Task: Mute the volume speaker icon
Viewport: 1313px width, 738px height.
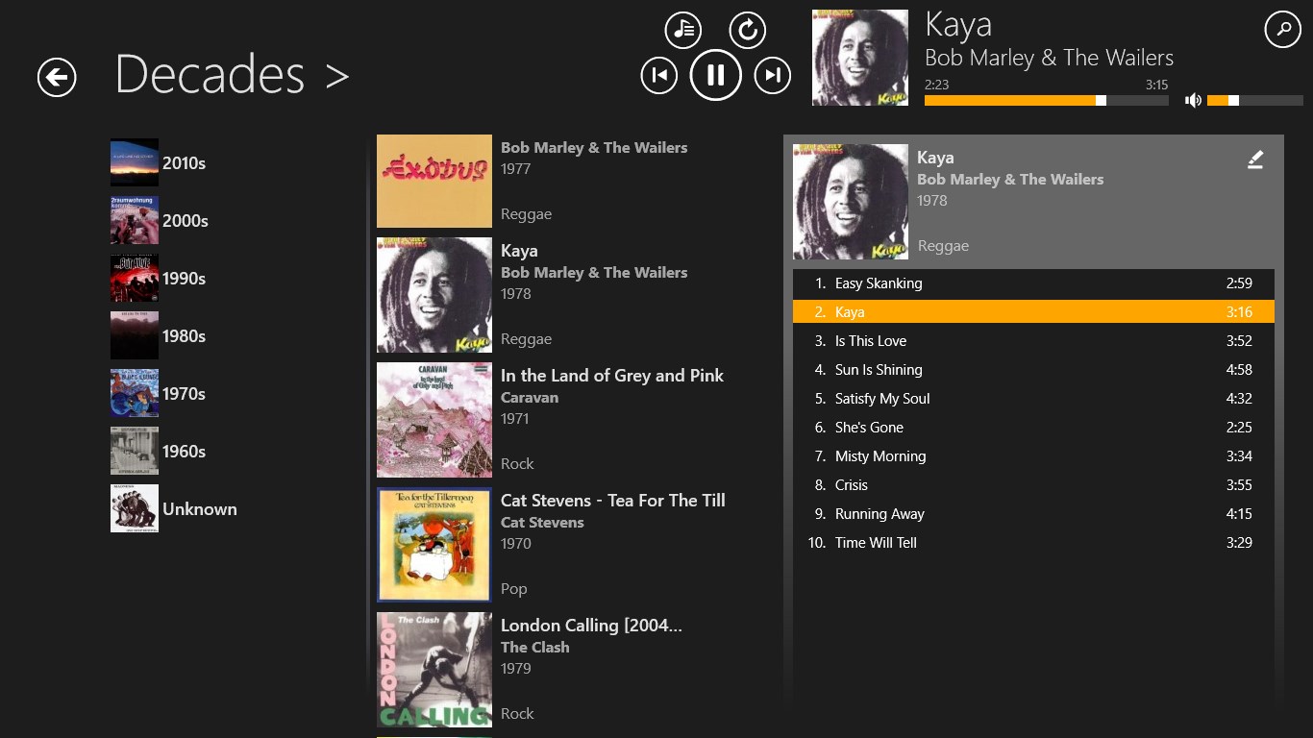Action: tap(1193, 100)
